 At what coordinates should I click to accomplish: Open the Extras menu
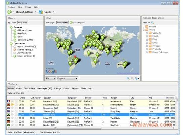coord(28,7)
